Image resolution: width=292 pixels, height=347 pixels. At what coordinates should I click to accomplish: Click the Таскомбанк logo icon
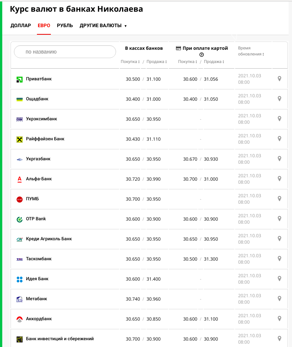20,259
